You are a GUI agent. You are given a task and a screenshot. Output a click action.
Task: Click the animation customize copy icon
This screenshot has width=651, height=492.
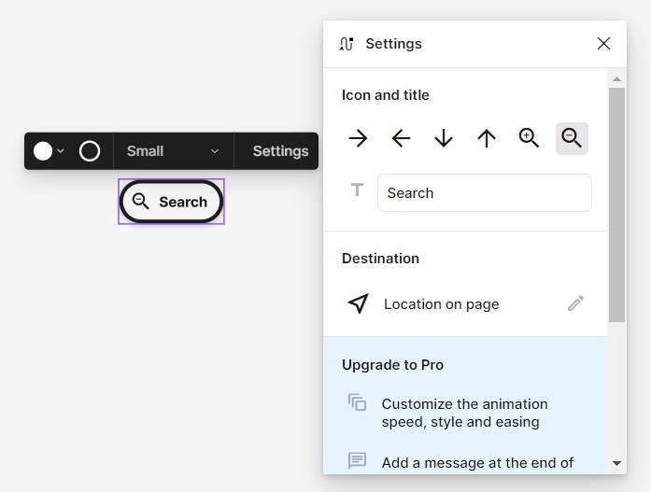(x=357, y=402)
